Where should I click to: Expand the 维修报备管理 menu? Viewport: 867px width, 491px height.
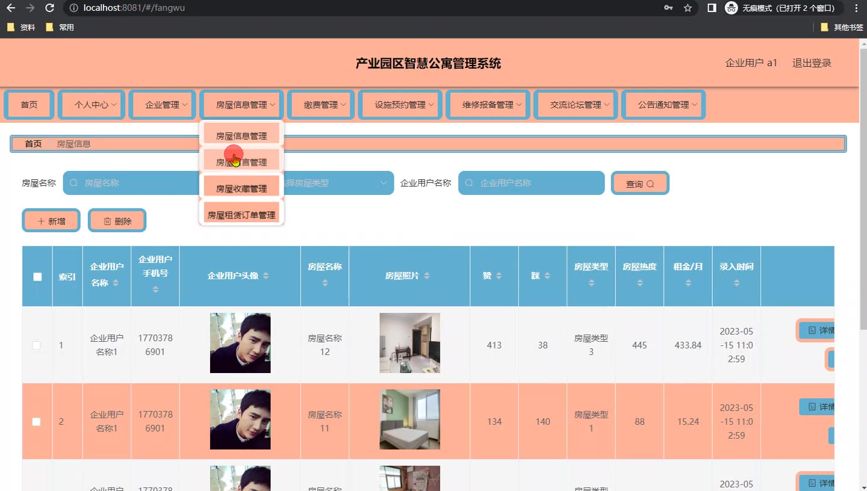(488, 105)
